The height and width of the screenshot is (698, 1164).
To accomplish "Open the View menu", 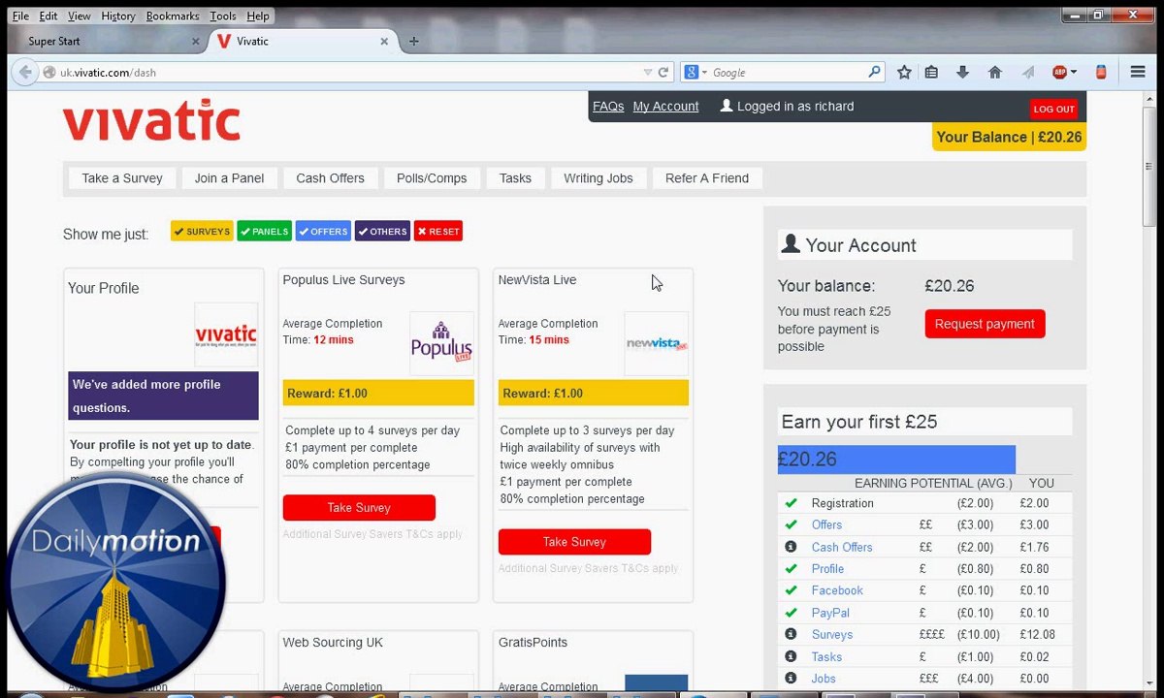I will (80, 16).
